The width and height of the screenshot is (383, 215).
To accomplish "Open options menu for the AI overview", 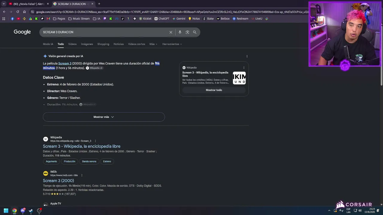I will pos(247,56).
